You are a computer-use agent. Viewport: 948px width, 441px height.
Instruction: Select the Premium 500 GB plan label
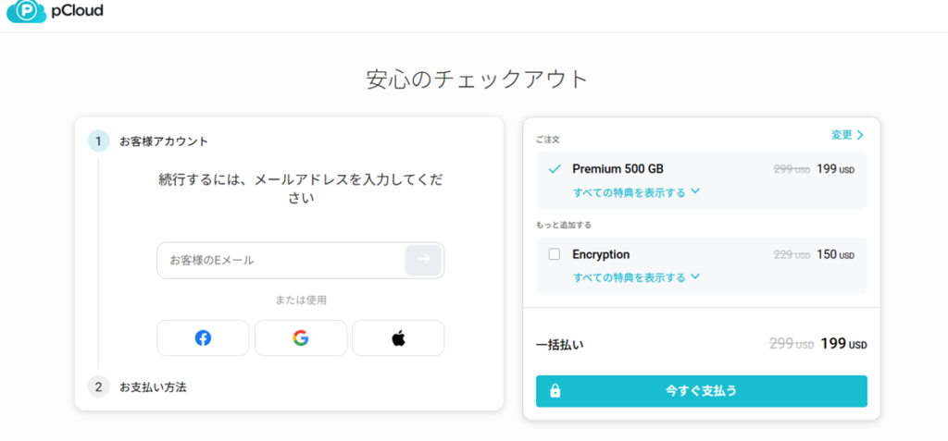tap(617, 169)
